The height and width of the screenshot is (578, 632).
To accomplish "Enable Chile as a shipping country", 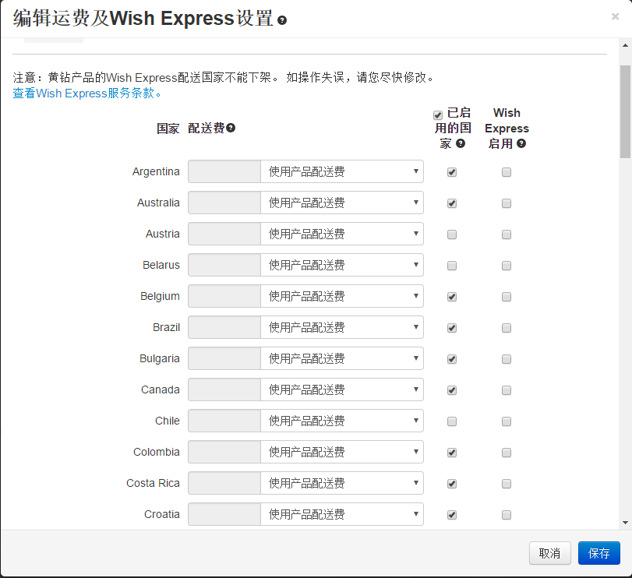I will coord(451,421).
